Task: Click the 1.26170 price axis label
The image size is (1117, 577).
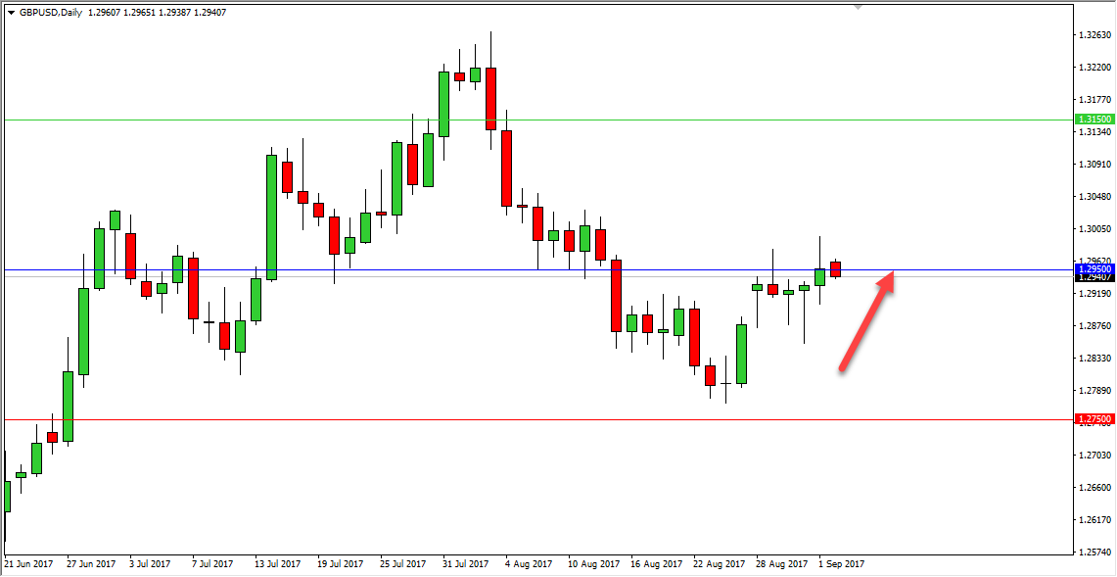Action: (1094, 520)
